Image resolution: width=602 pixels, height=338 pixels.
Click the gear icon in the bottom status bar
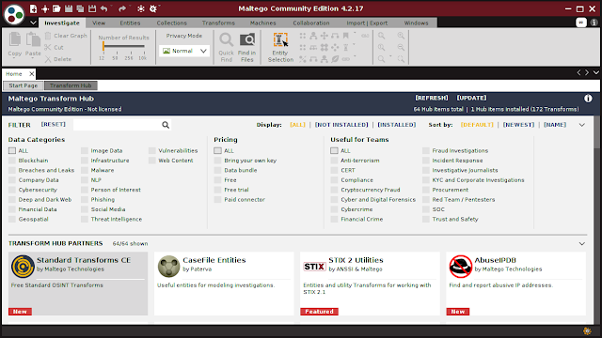pos(587,331)
